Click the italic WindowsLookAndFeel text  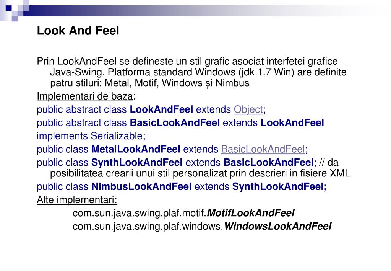(x=277, y=226)
